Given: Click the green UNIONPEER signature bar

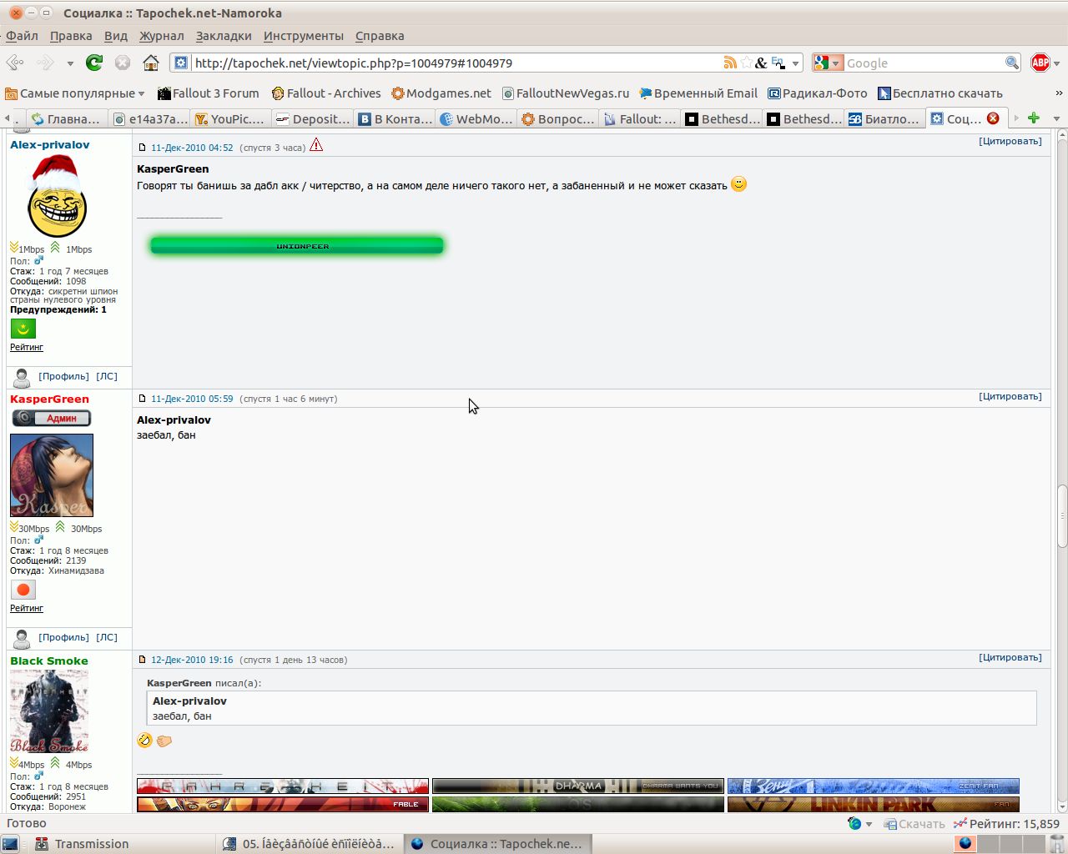Looking at the screenshot, I should click(x=296, y=245).
